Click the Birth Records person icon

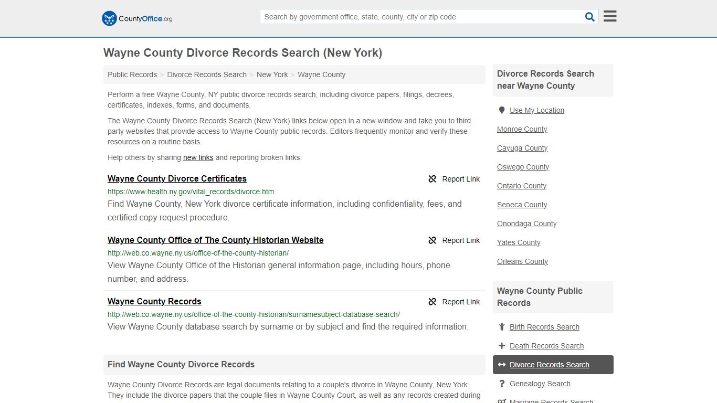click(x=502, y=327)
